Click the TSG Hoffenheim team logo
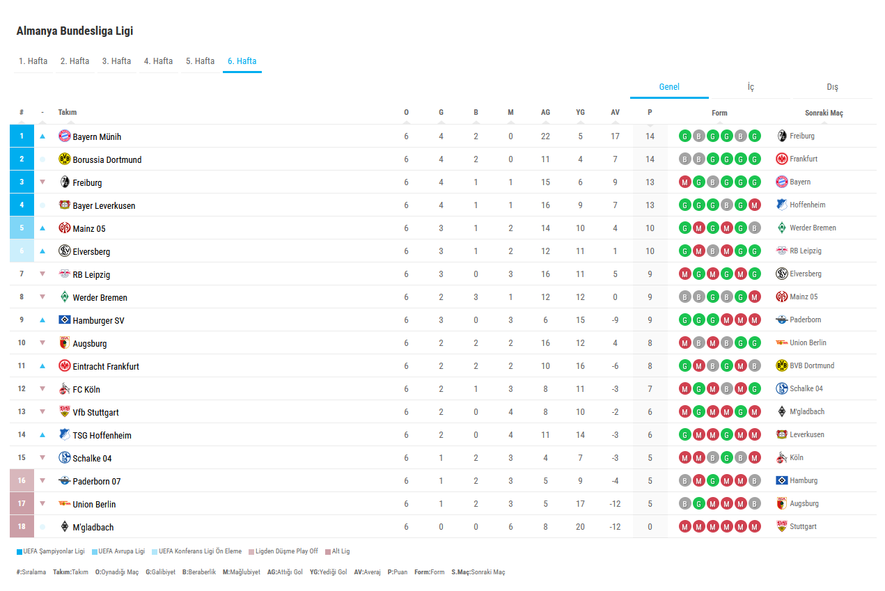This screenshot has height=591, width=885. [65, 434]
